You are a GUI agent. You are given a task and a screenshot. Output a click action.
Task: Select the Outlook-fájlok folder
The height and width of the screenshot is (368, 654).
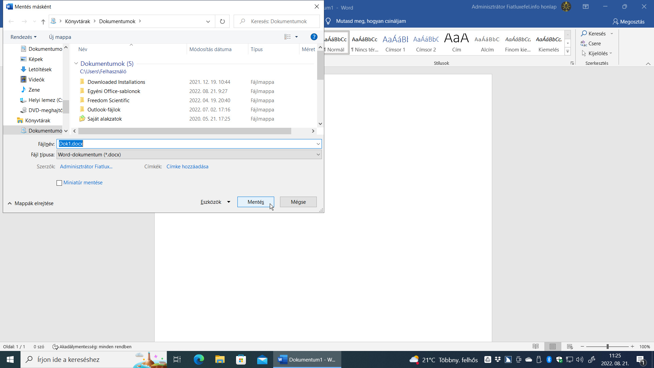(104, 110)
